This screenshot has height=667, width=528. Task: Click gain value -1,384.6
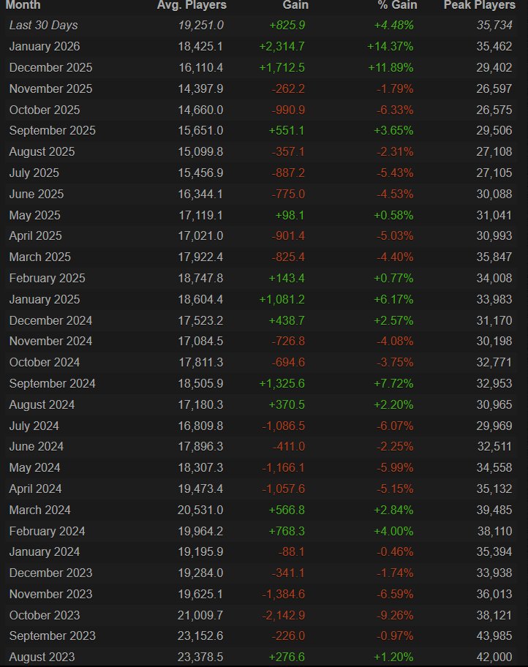click(x=283, y=595)
